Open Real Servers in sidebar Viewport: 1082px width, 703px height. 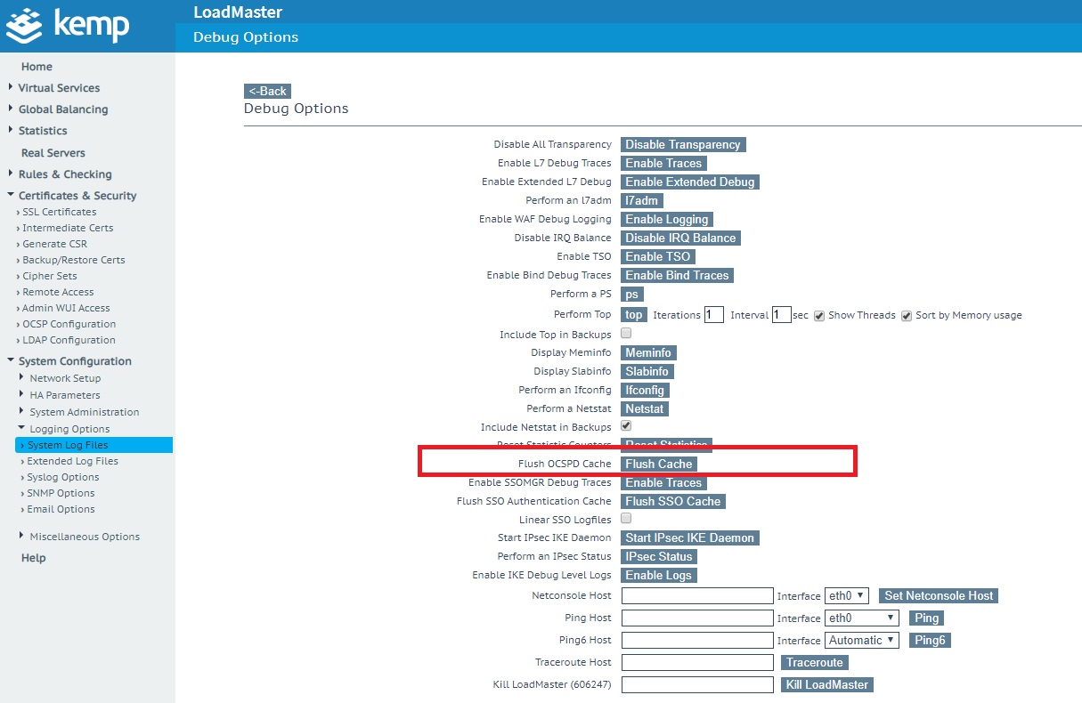pos(53,153)
